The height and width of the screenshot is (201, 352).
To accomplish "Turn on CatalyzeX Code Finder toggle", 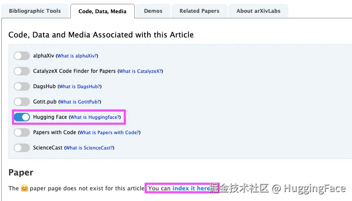I will point(22,71).
